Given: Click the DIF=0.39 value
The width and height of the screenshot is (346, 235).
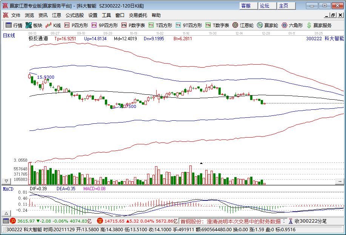Looking at the screenshot, I should 38,189.
